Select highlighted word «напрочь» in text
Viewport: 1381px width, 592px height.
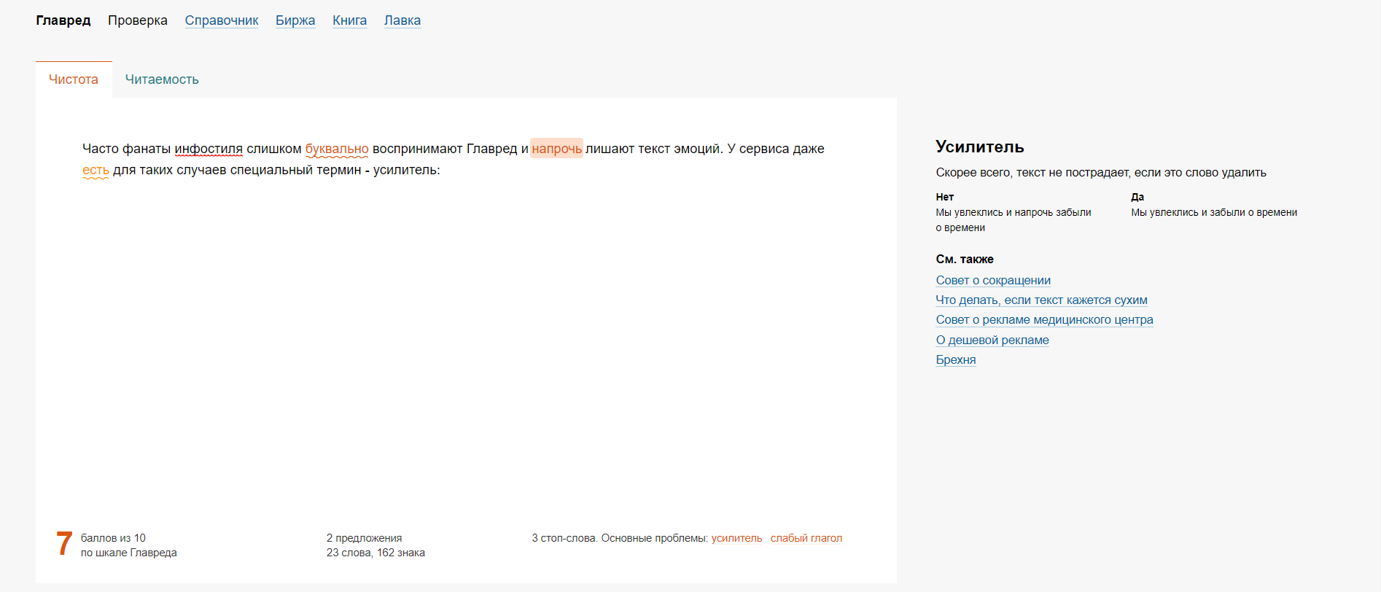point(556,149)
